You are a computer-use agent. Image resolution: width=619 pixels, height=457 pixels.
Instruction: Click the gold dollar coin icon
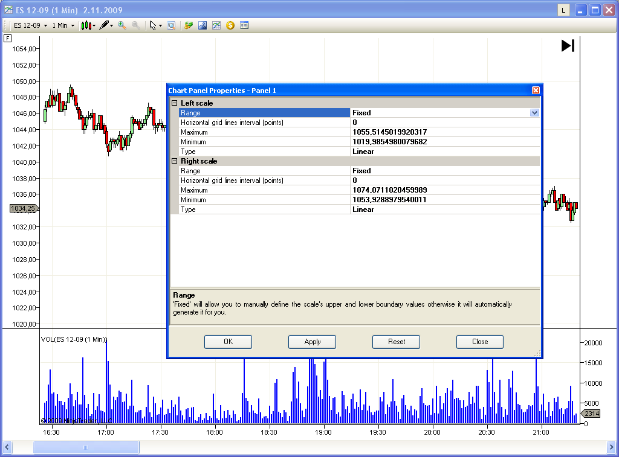(x=230, y=25)
